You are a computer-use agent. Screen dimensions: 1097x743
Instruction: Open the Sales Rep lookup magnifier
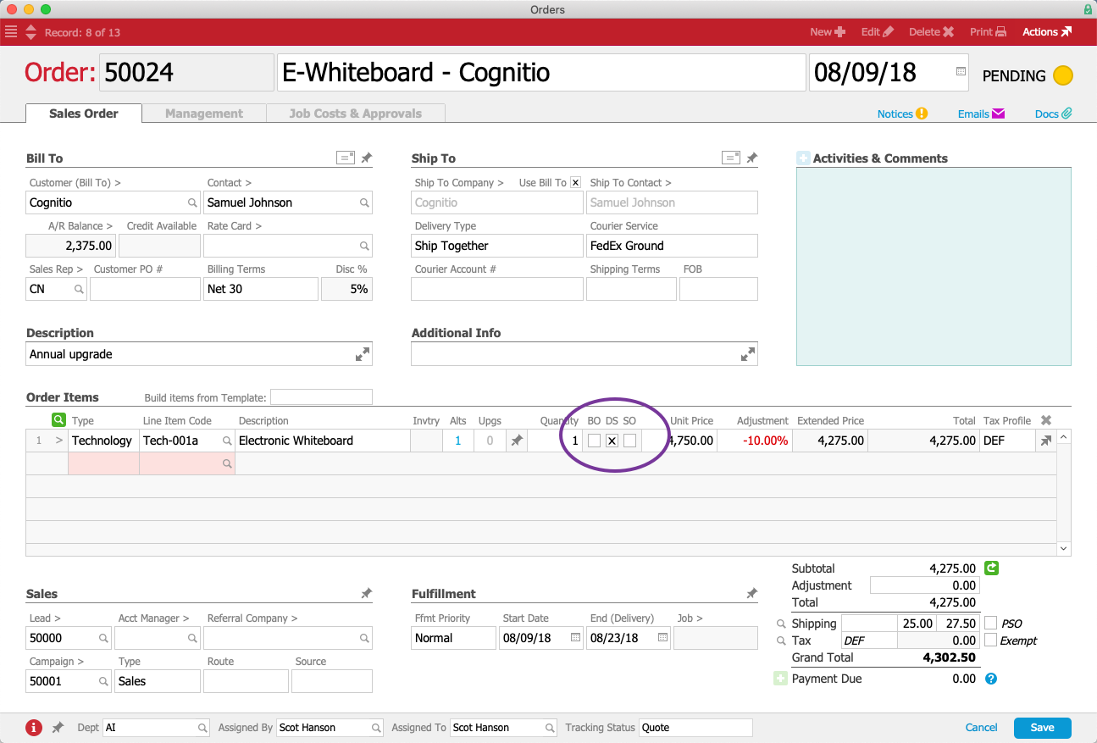point(79,290)
